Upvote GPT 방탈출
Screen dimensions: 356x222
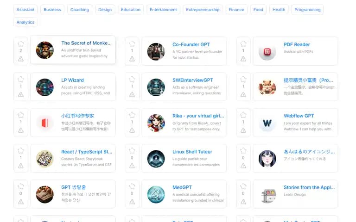(x=21, y=186)
